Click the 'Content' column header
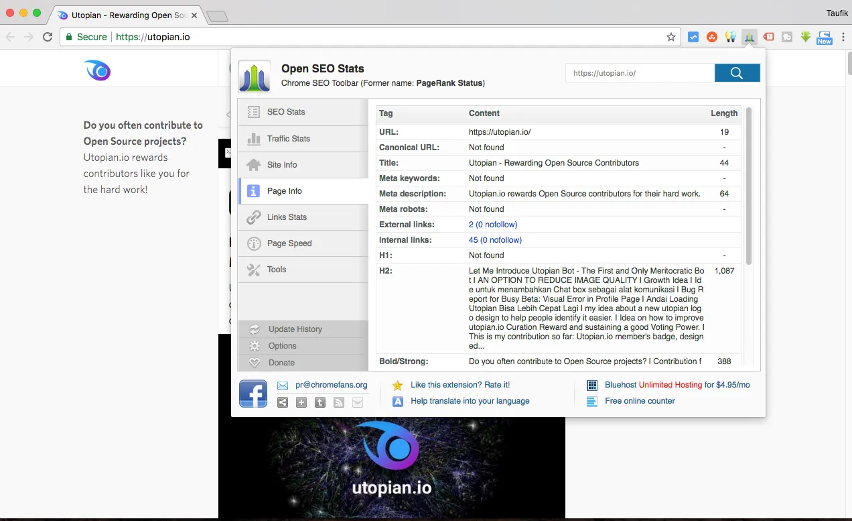This screenshot has width=852, height=521. click(x=484, y=113)
